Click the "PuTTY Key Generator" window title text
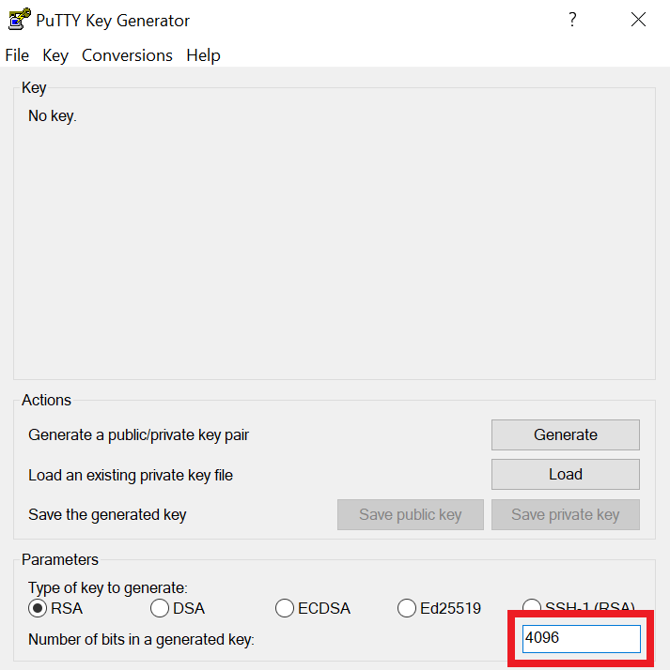The width and height of the screenshot is (670, 670). click(x=113, y=20)
